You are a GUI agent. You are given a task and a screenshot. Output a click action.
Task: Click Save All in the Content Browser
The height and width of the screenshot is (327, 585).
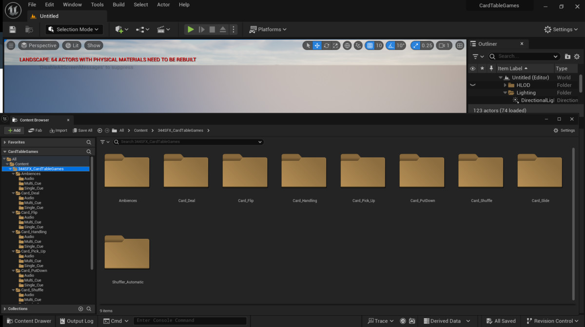(82, 130)
